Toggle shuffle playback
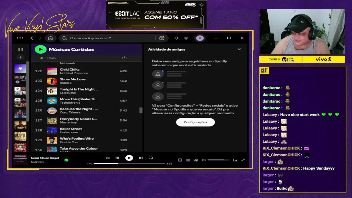Viewport: 352px width, 198px height. coord(108,158)
